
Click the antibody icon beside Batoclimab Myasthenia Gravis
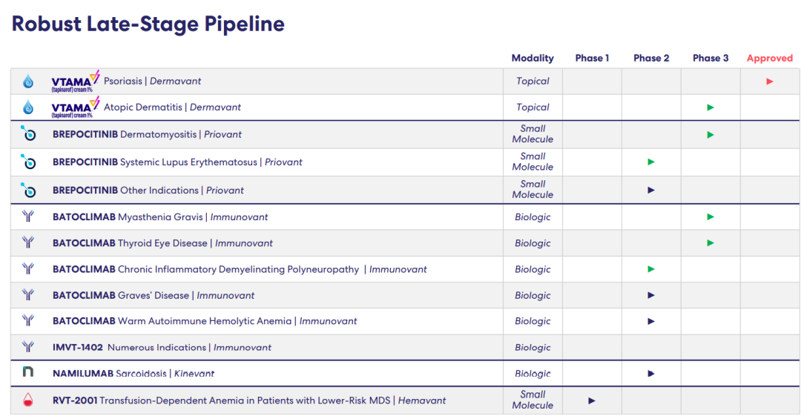(28, 217)
